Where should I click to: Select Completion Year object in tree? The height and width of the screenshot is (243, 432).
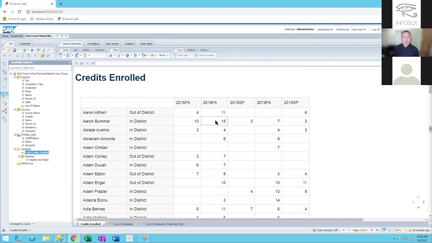coord(34,84)
